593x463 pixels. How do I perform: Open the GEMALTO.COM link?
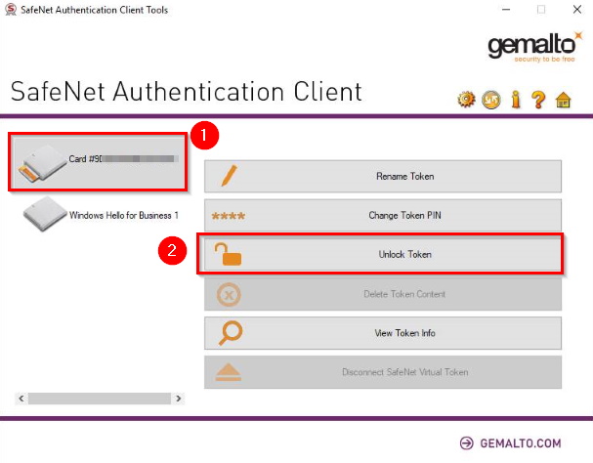[x=511, y=442]
